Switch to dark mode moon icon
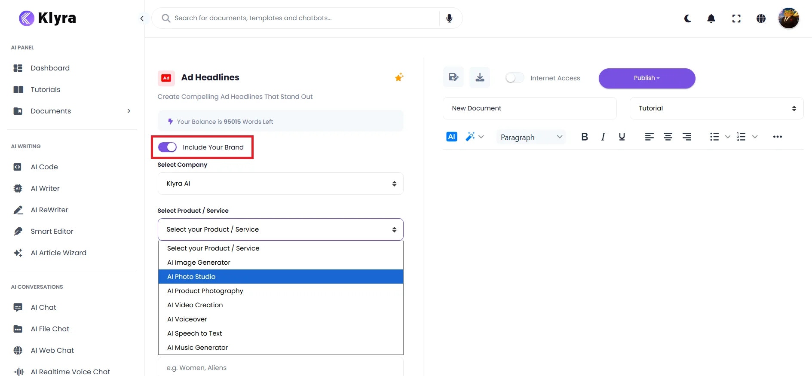This screenshot has height=376, width=812. pos(688,18)
